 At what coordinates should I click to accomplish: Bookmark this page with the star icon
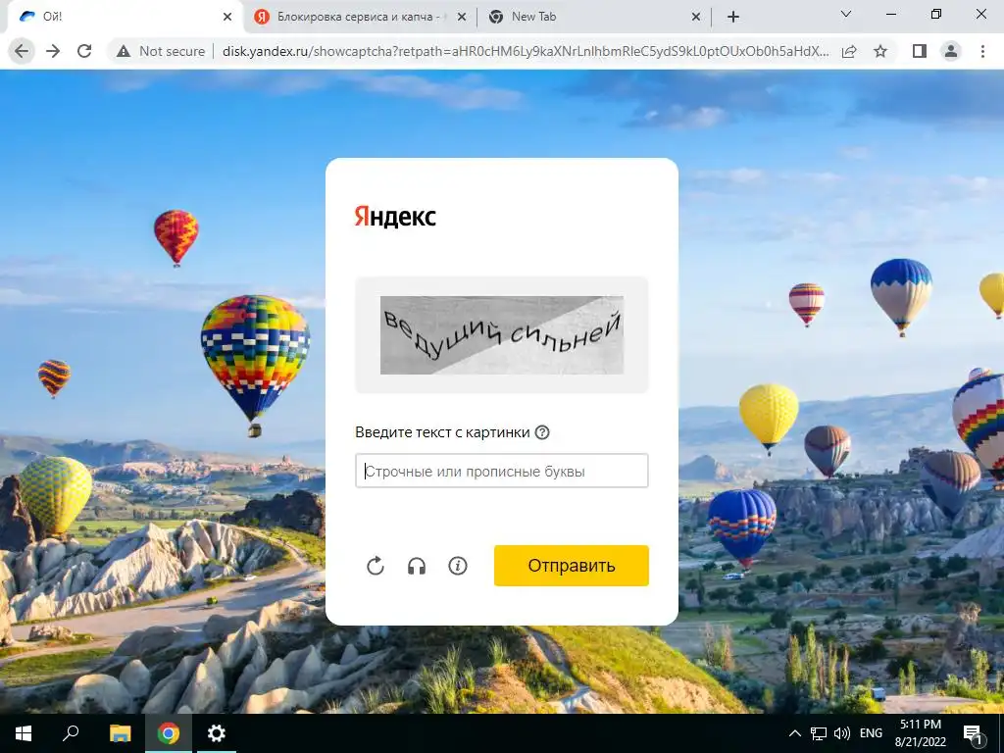881,51
